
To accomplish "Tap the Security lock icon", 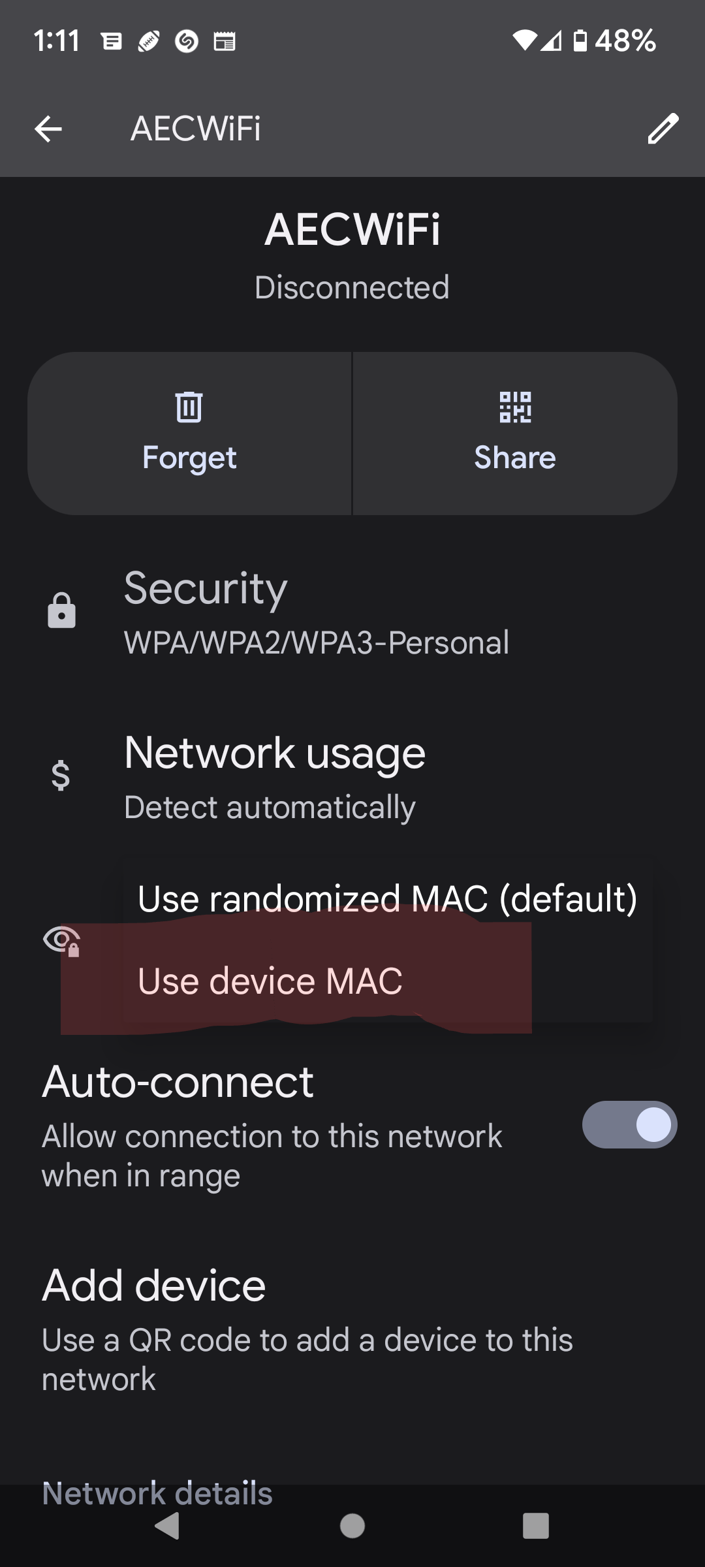I will pyautogui.click(x=62, y=611).
